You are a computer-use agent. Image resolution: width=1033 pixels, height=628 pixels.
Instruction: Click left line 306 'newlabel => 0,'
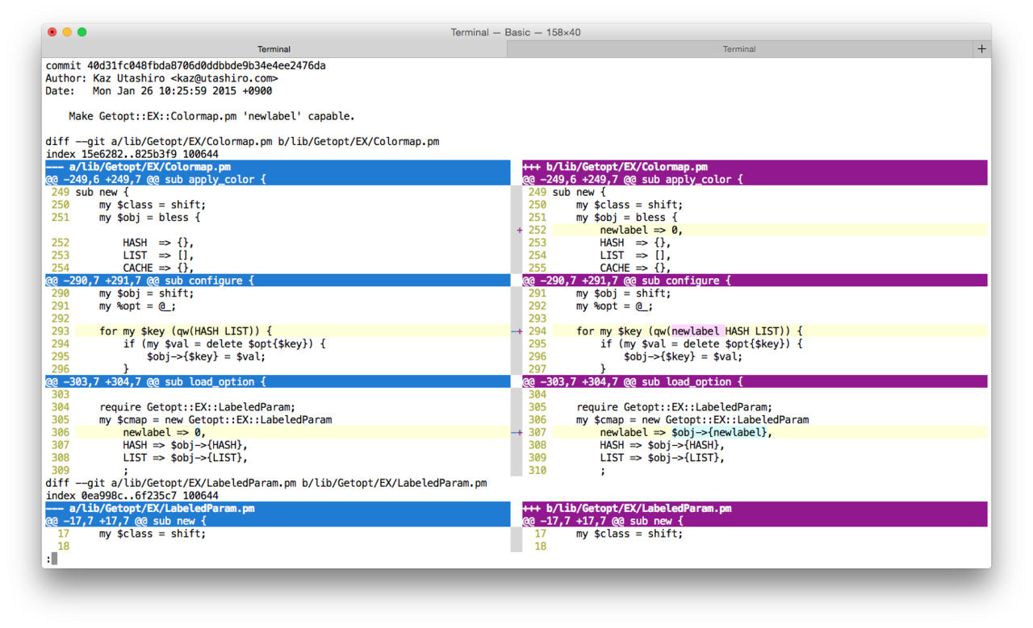165,432
